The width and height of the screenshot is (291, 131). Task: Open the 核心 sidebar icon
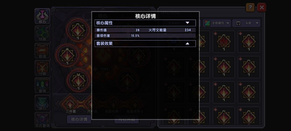point(42,16)
